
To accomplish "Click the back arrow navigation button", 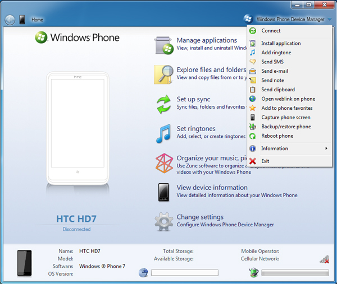I will click(x=10, y=20).
